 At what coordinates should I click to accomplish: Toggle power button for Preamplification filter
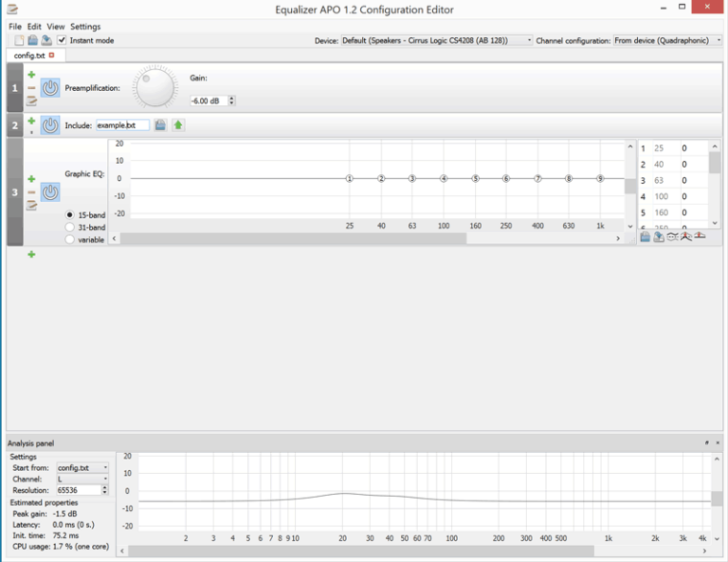[x=50, y=88]
